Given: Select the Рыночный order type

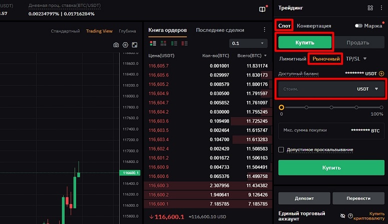Looking at the screenshot, I should click(x=326, y=59).
